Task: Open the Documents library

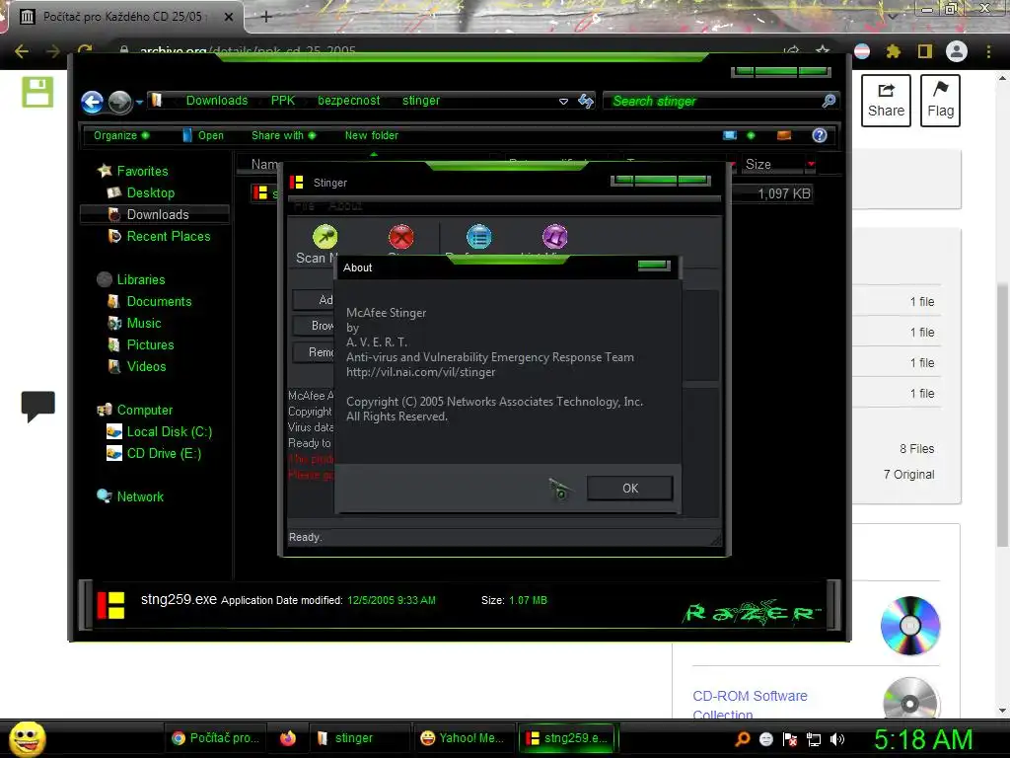Action: click(159, 301)
